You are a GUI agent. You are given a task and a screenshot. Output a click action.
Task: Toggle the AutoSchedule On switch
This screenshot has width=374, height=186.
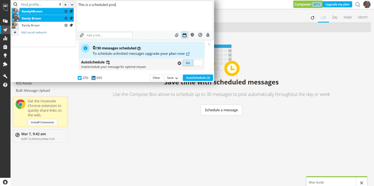coord(193,63)
